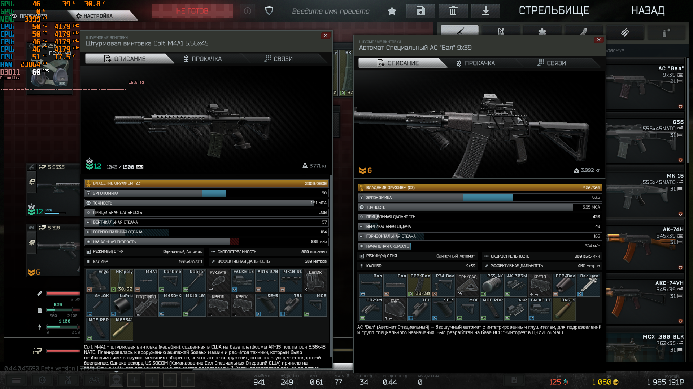Image resolution: width=693 pixels, height=389 pixels.
Task: Click the marker icon on AK-74Н card
Action: [x=680, y=268]
